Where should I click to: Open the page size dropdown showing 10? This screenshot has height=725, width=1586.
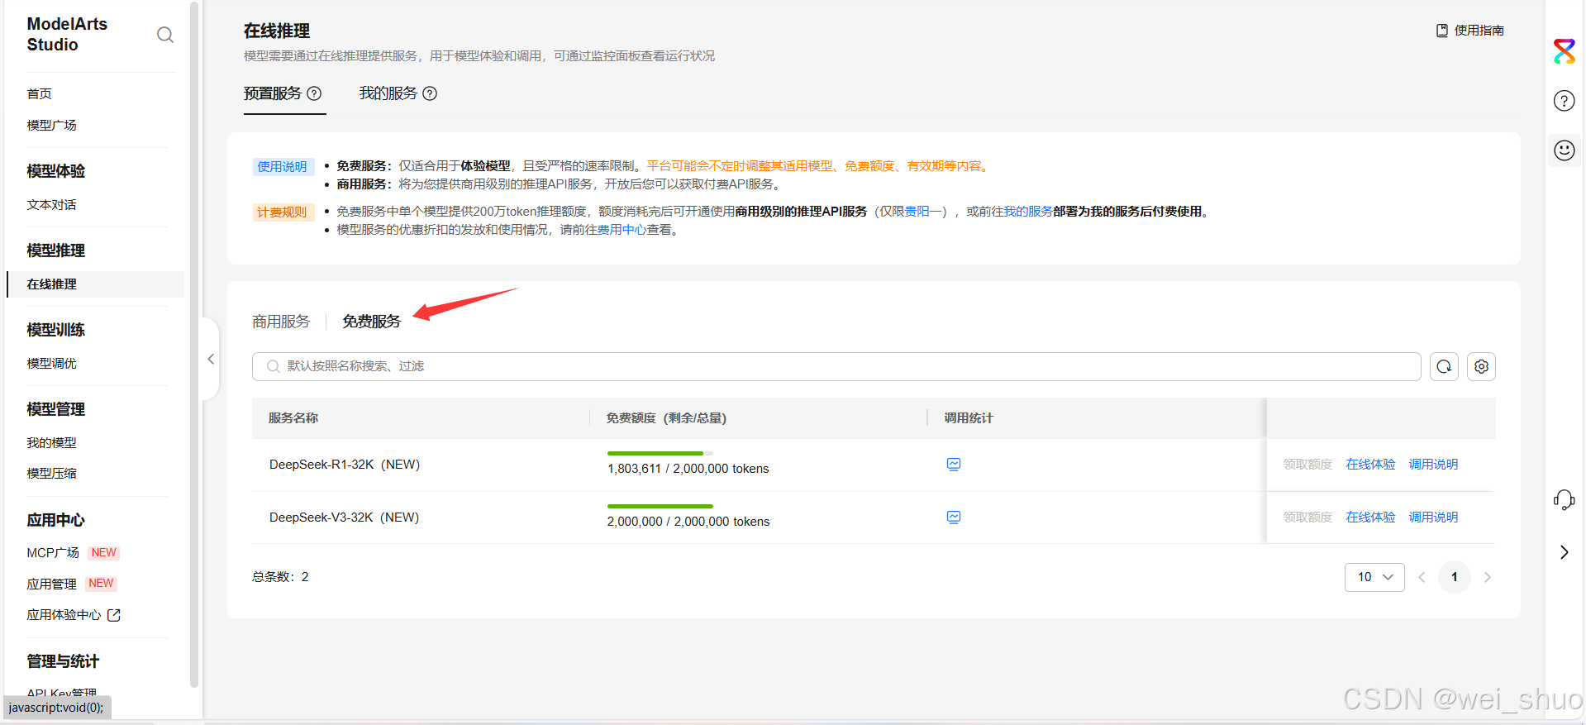point(1374,577)
